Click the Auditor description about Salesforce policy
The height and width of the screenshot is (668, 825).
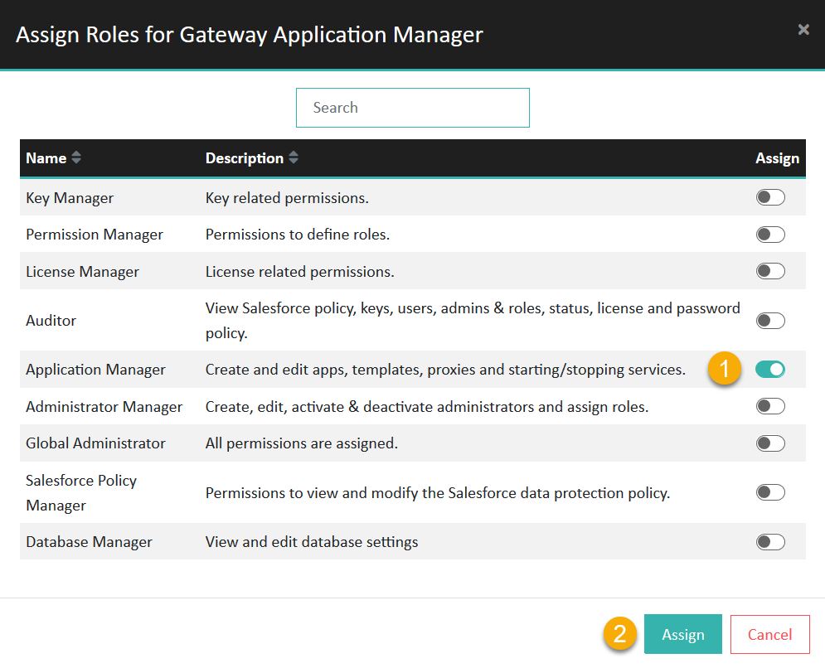tap(473, 320)
